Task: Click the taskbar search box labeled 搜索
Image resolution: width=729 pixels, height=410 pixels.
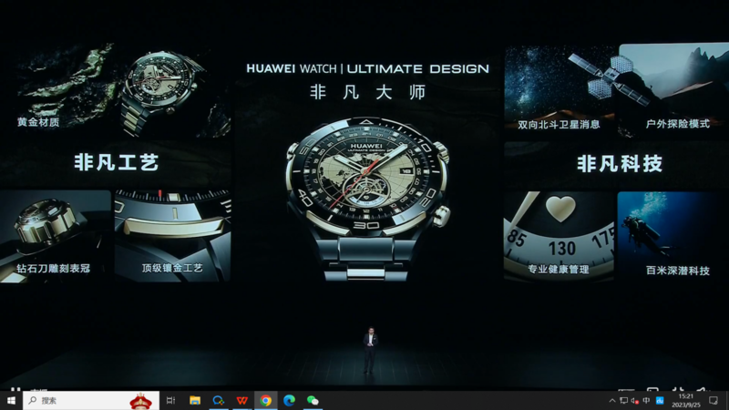Action: (x=91, y=400)
